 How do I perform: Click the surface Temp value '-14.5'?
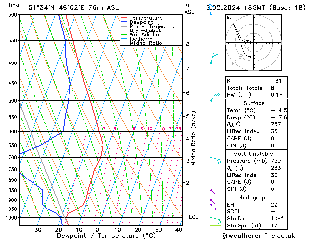(x=279, y=110)
